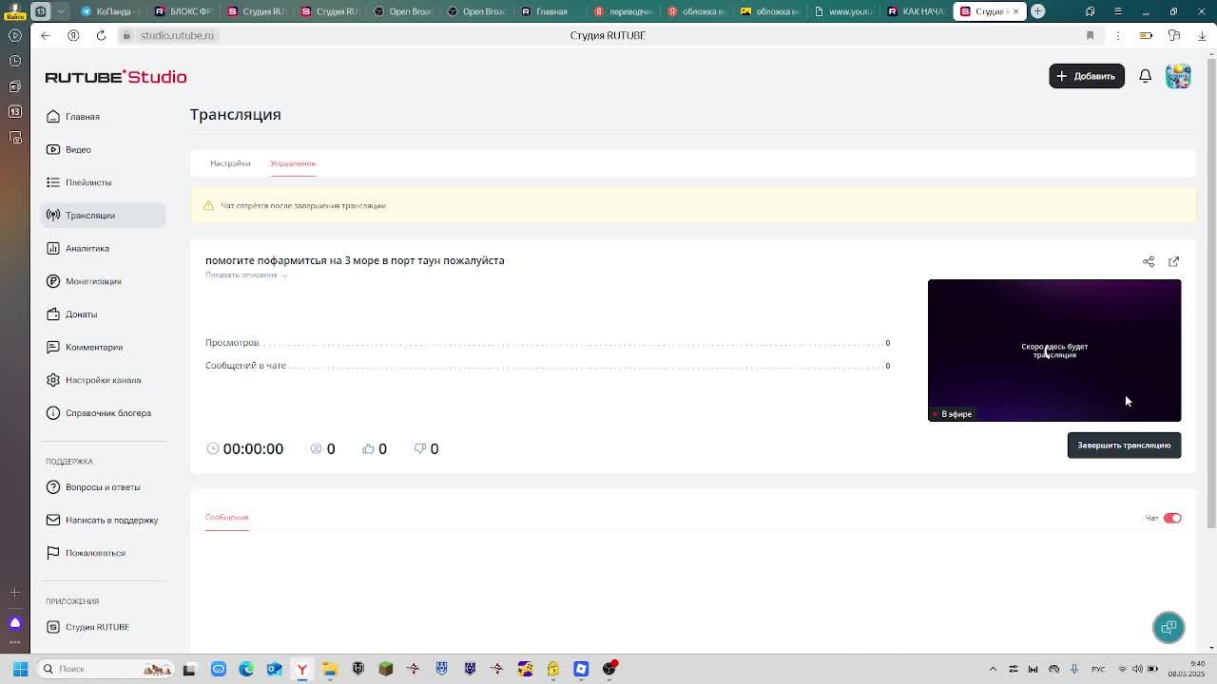Switch to the переводчик browser tab
Screen dimensions: 1217x684
pyautogui.click(x=624, y=11)
